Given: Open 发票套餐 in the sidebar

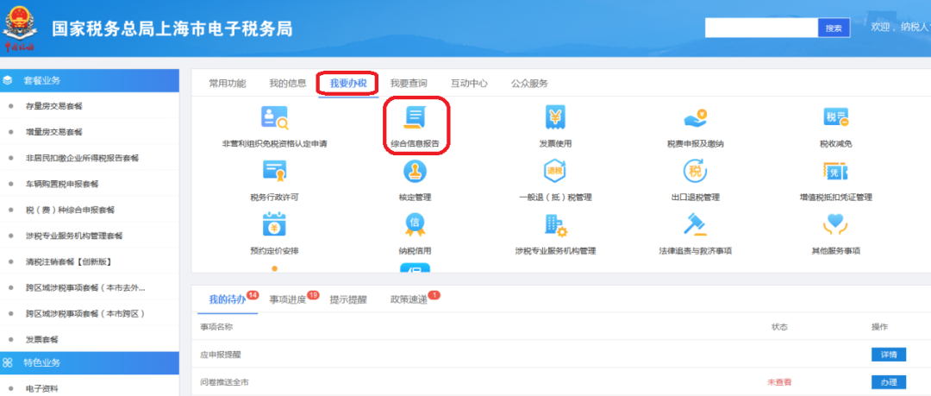Looking at the screenshot, I should point(42,340).
